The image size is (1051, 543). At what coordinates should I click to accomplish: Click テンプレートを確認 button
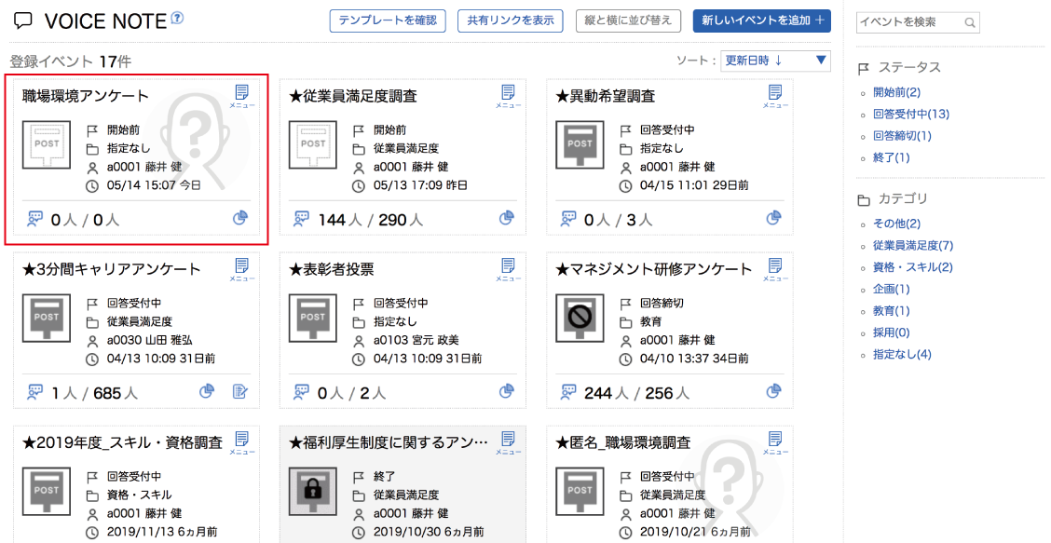pos(388,20)
